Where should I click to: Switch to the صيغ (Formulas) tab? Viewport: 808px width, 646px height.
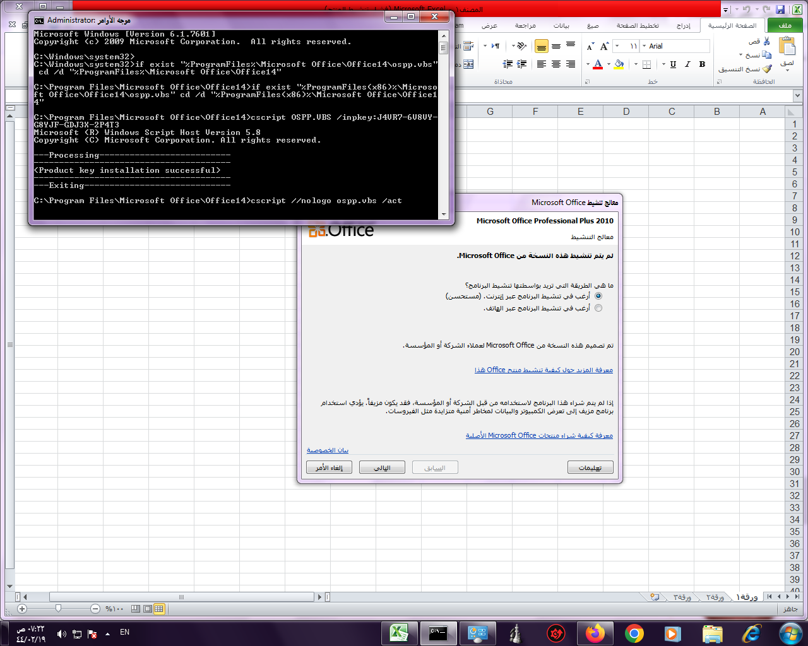[593, 26]
